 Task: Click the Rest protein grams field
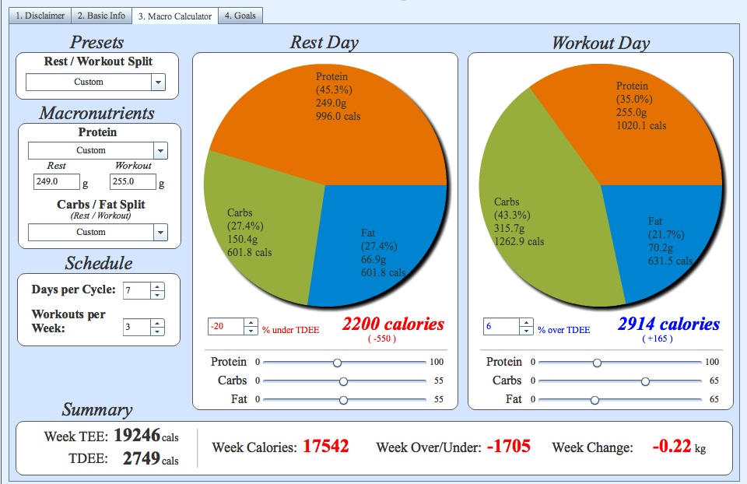pyautogui.click(x=55, y=182)
